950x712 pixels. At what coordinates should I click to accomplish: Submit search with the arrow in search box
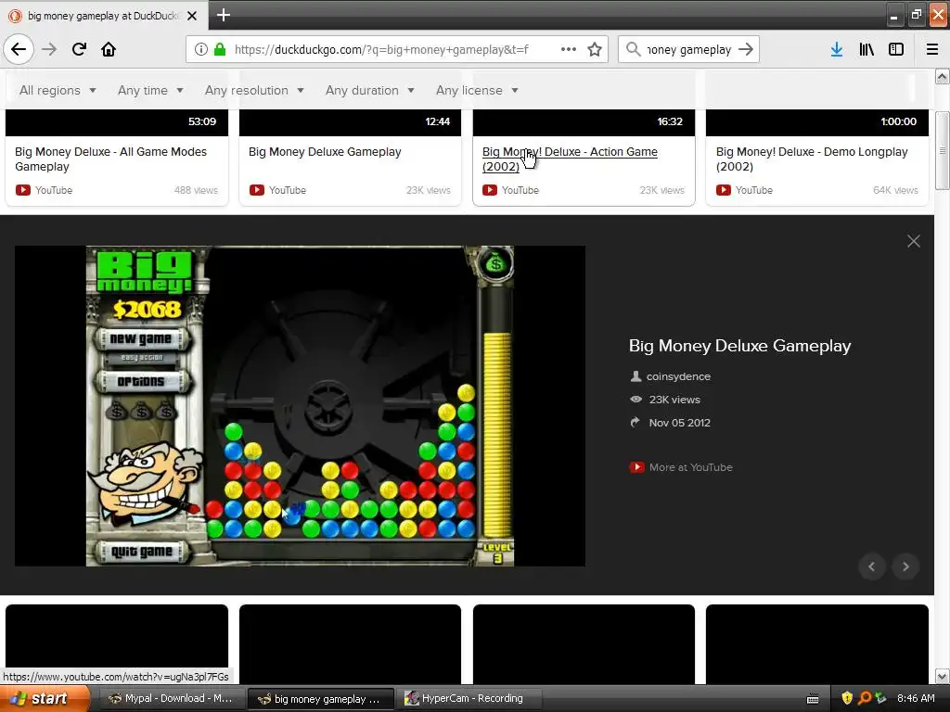coord(746,49)
